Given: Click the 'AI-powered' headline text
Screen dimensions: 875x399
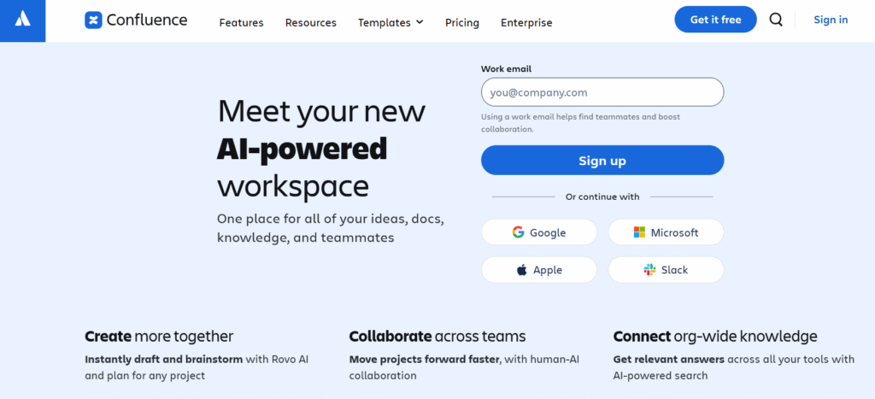Looking at the screenshot, I should (x=302, y=149).
